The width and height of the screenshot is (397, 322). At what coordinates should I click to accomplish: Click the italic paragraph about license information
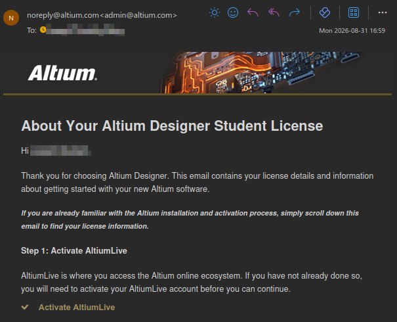(190, 219)
